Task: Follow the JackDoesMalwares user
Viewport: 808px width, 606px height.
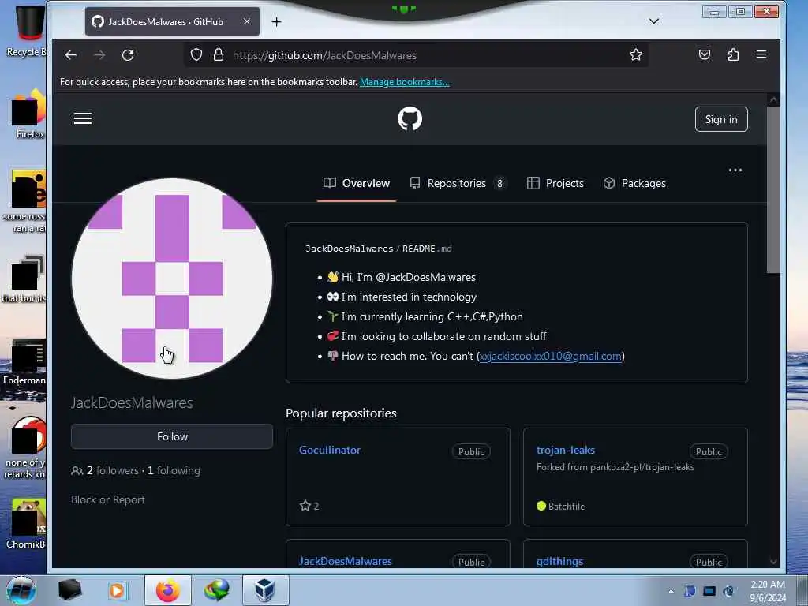Action: click(172, 436)
